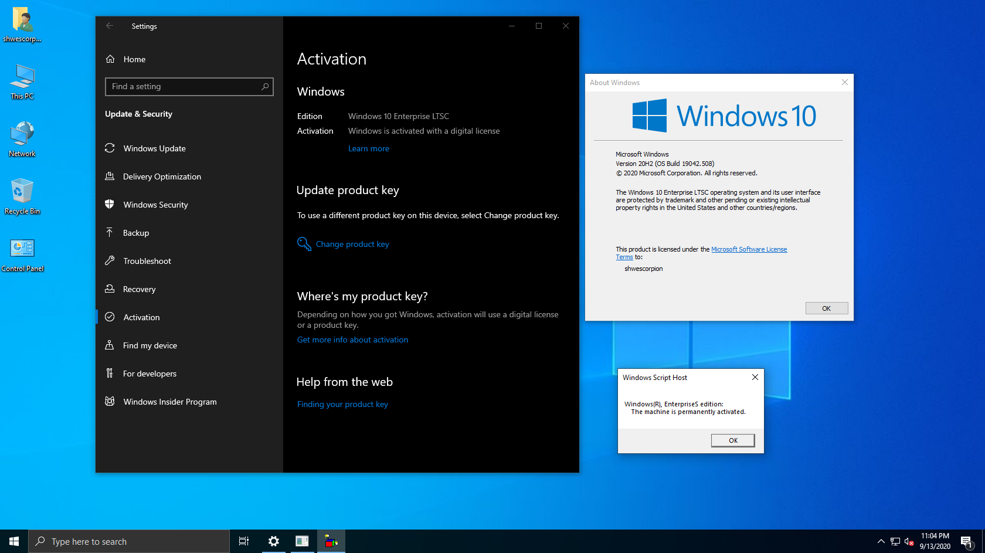Click the muted volume tray icon

pyautogui.click(x=909, y=541)
